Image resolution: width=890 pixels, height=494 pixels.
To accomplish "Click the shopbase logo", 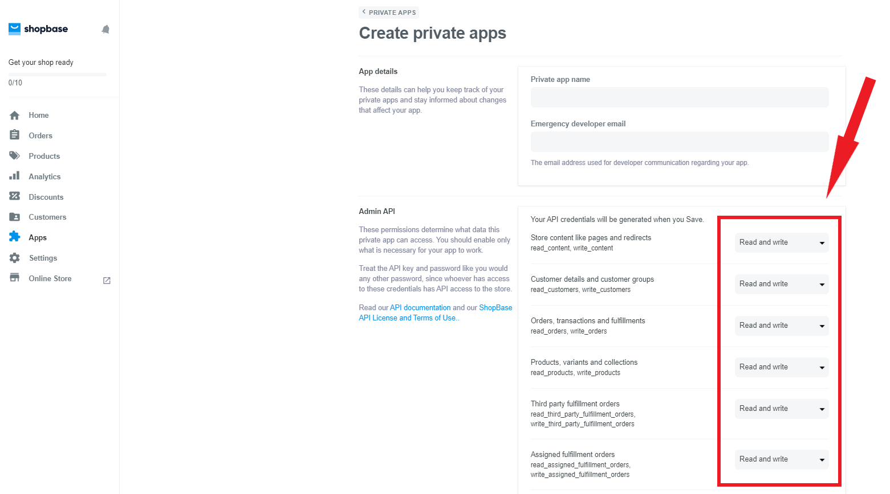I will [x=38, y=29].
